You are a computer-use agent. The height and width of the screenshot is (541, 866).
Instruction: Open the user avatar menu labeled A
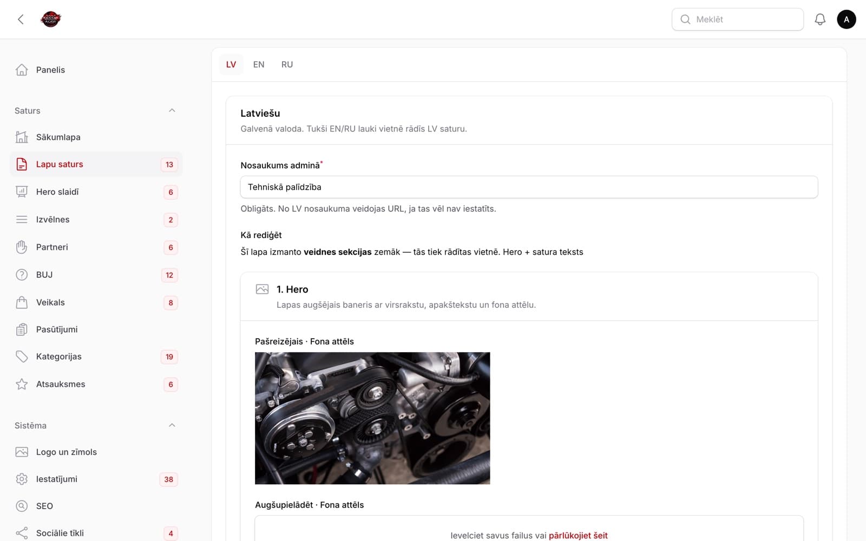(x=847, y=19)
